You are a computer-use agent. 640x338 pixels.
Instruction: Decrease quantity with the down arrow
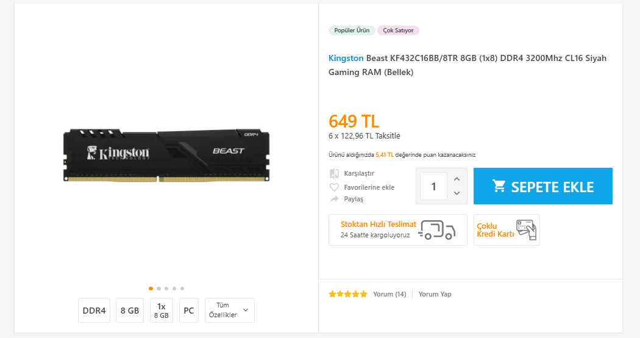point(457,193)
